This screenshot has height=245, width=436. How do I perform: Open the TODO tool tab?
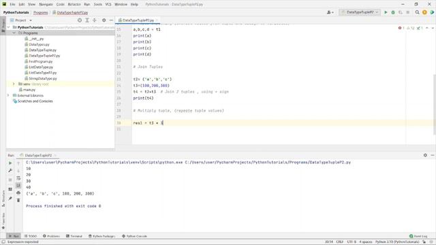[x=30, y=236]
